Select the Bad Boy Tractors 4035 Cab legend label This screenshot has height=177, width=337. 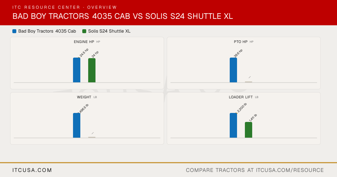tap(47, 31)
